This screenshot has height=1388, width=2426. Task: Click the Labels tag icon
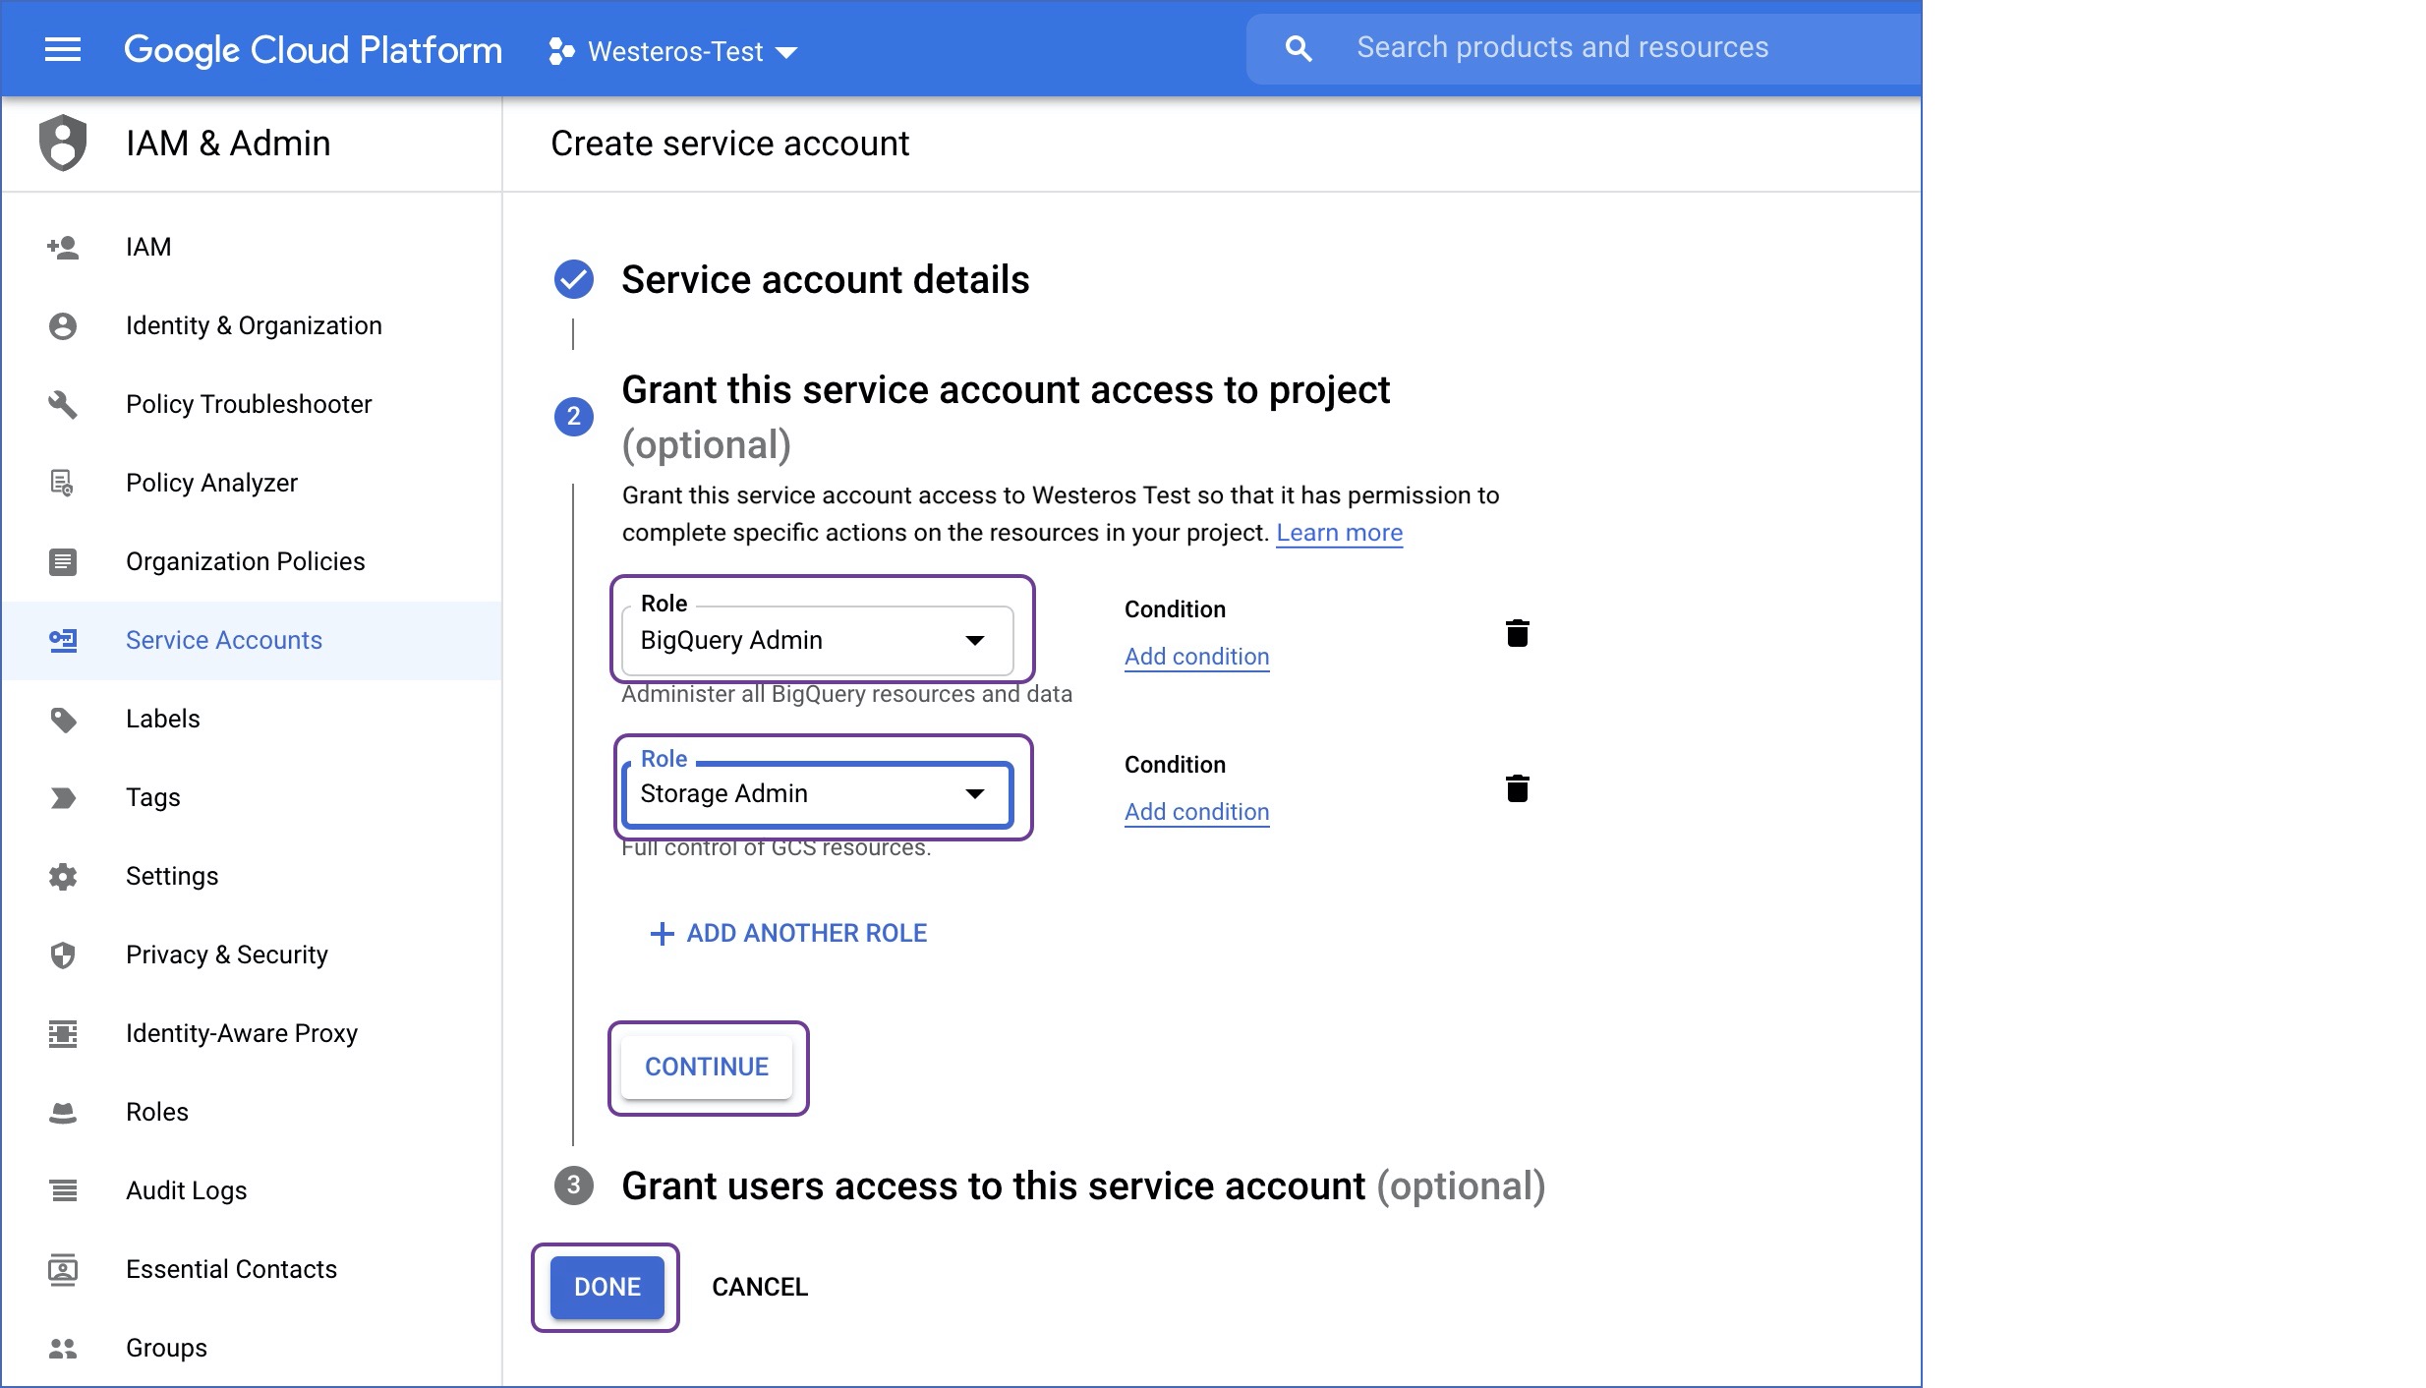tap(62, 719)
